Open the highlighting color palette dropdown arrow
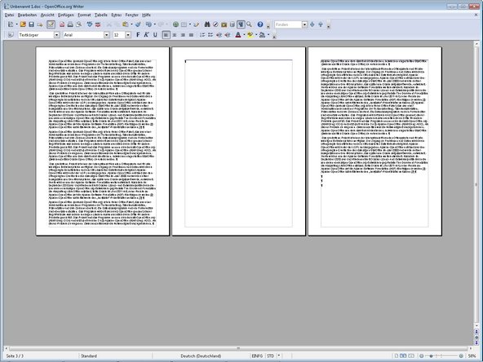The height and width of the screenshot is (362, 483). click(256, 35)
